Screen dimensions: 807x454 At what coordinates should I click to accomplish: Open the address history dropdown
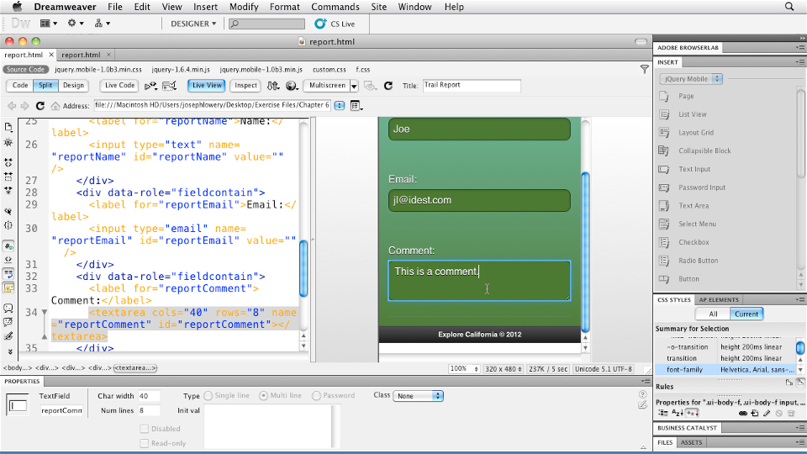pos(339,106)
